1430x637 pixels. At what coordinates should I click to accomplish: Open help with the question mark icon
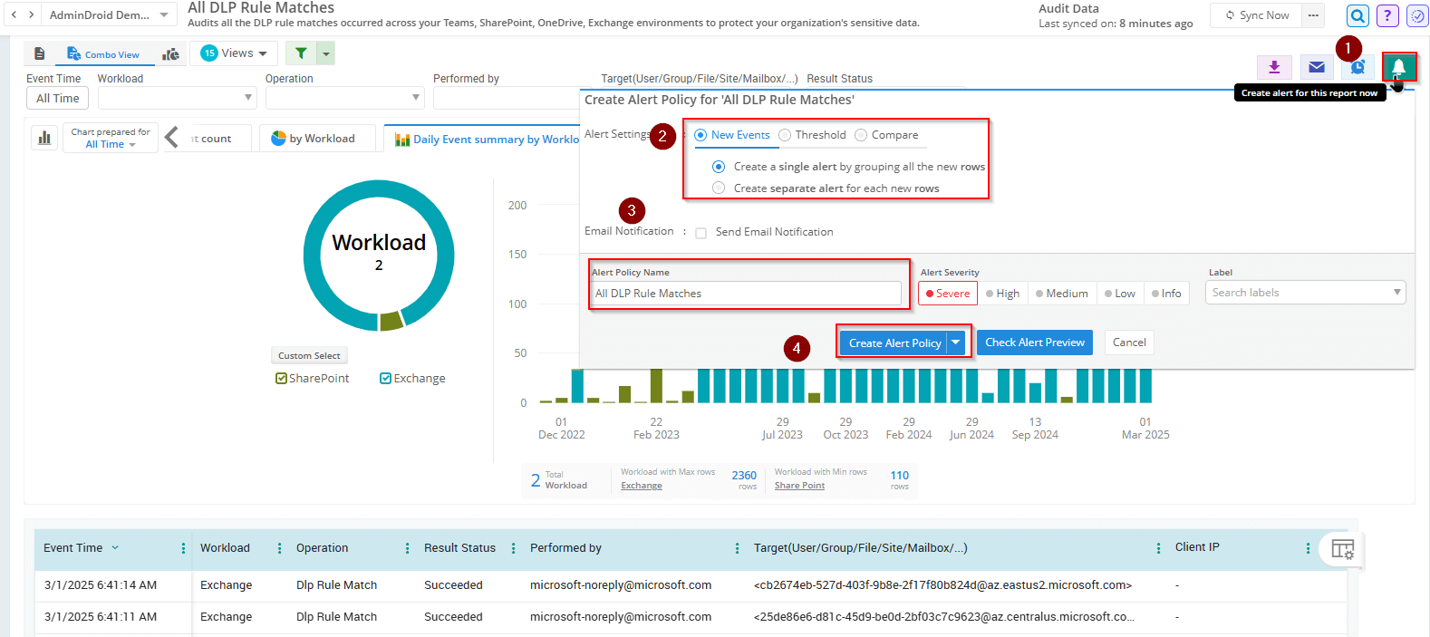point(1387,15)
